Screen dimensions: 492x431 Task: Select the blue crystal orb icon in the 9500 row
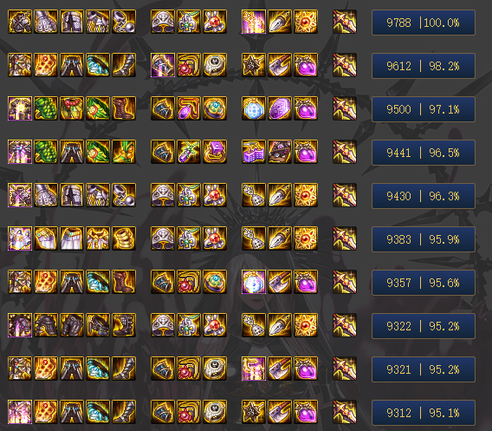coord(254,108)
